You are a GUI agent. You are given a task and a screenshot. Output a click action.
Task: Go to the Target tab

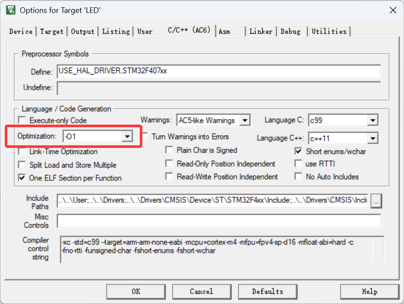(52, 31)
